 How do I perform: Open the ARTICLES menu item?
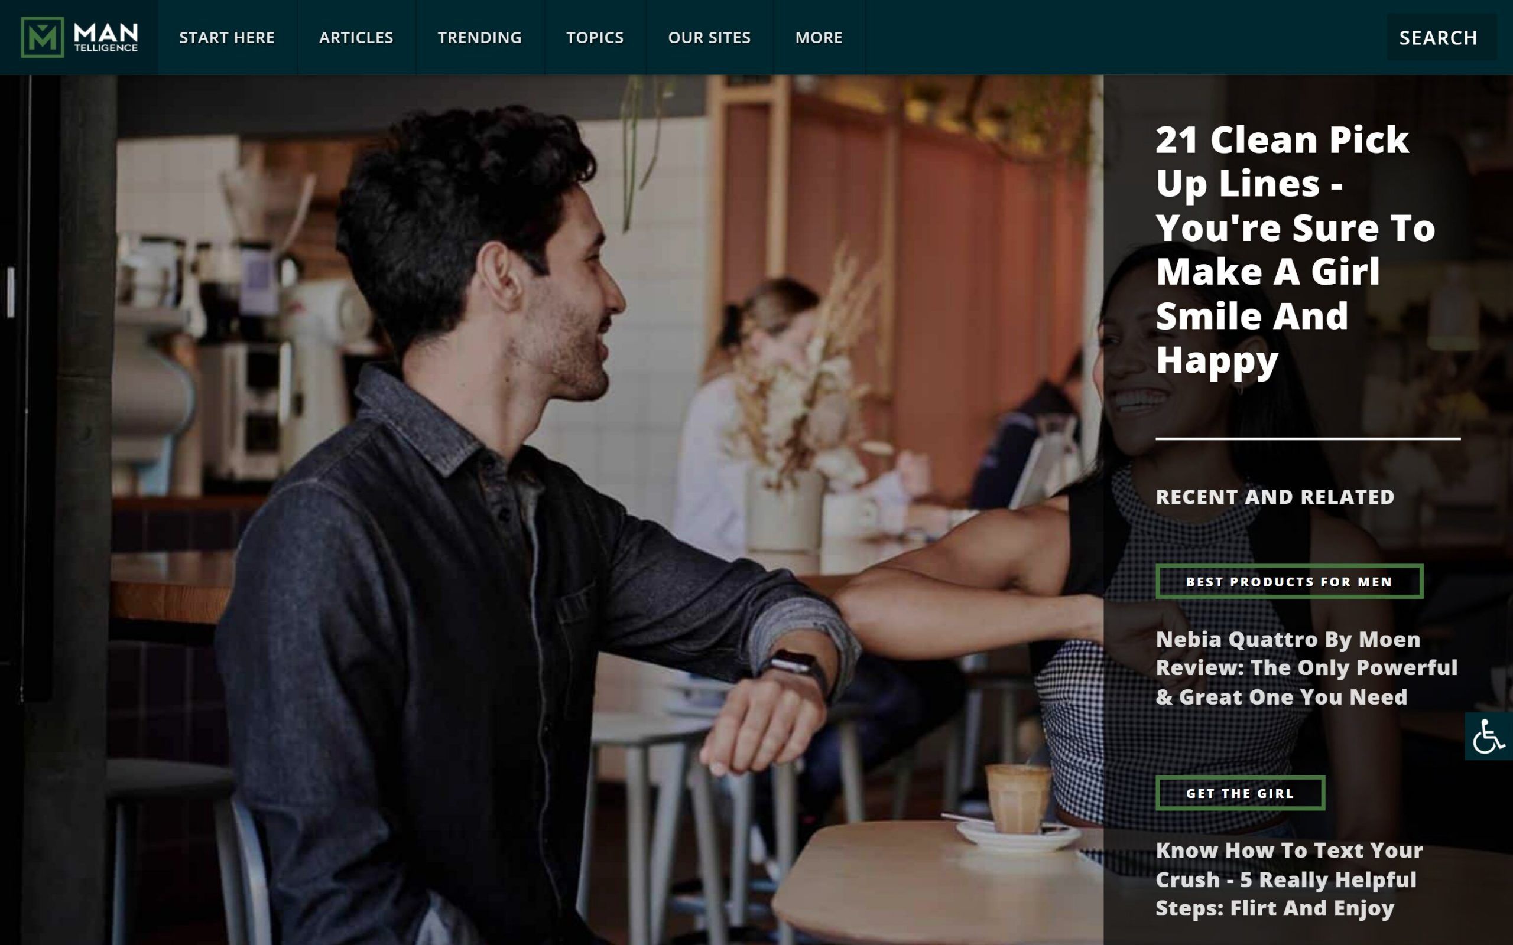pyautogui.click(x=356, y=37)
